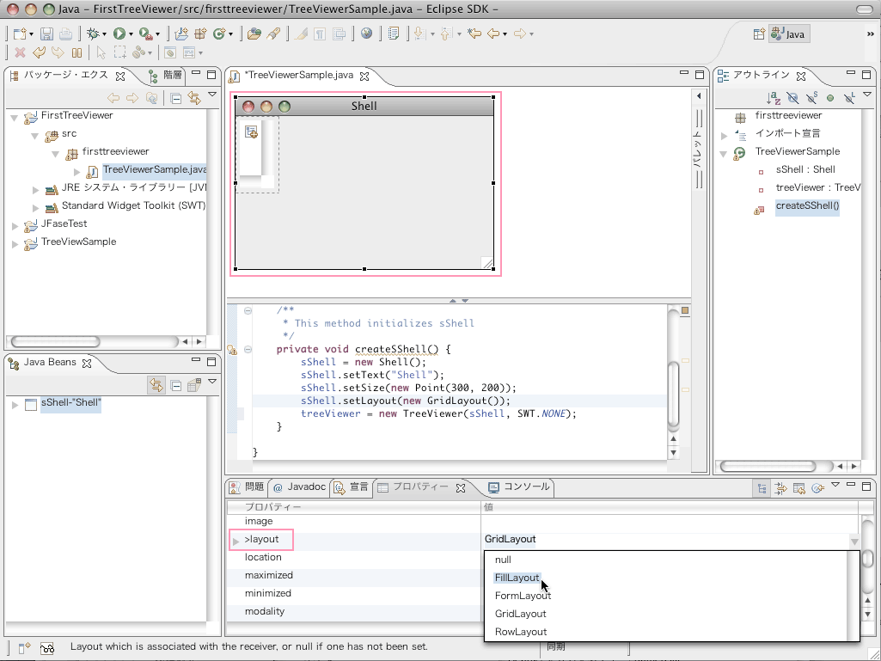
Task: Choose FillLayout from the layout list
Action: tap(517, 578)
